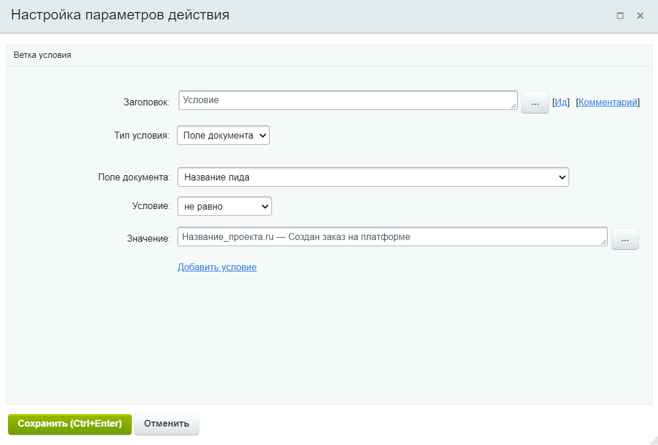This screenshot has width=658, height=445.
Task: Maximize the action settings dialog
Action: pyautogui.click(x=620, y=16)
